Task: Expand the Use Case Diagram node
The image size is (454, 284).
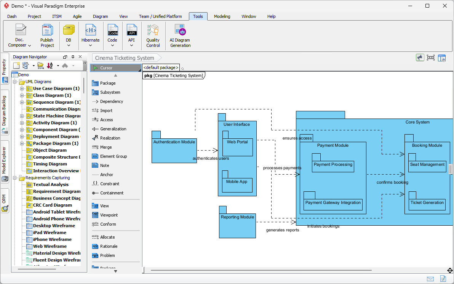Action: pos(22,88)
